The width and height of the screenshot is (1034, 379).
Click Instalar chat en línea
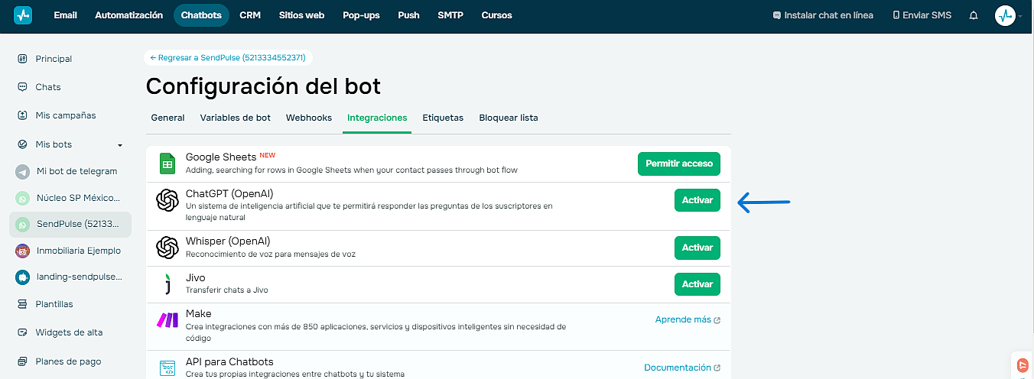[823, 15]
